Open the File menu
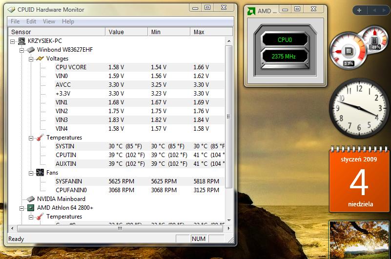 tap(15, 21)
